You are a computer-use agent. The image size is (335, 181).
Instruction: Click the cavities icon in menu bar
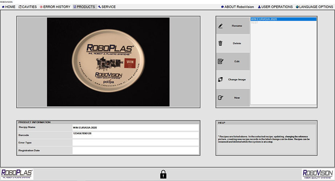pyautogui.click(x=20, y=7)
